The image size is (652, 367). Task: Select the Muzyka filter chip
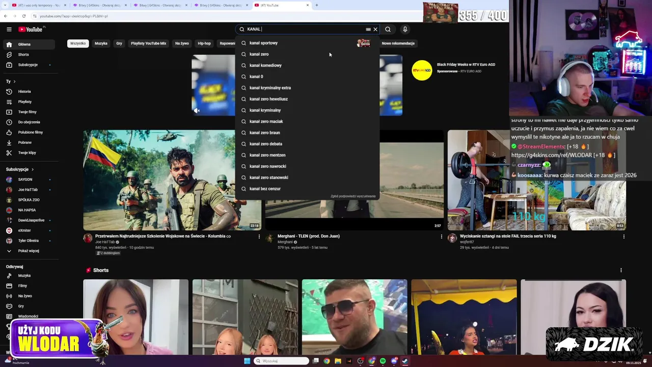tap(101, 43)
